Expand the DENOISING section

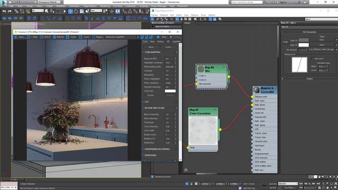tap(143, 155)
